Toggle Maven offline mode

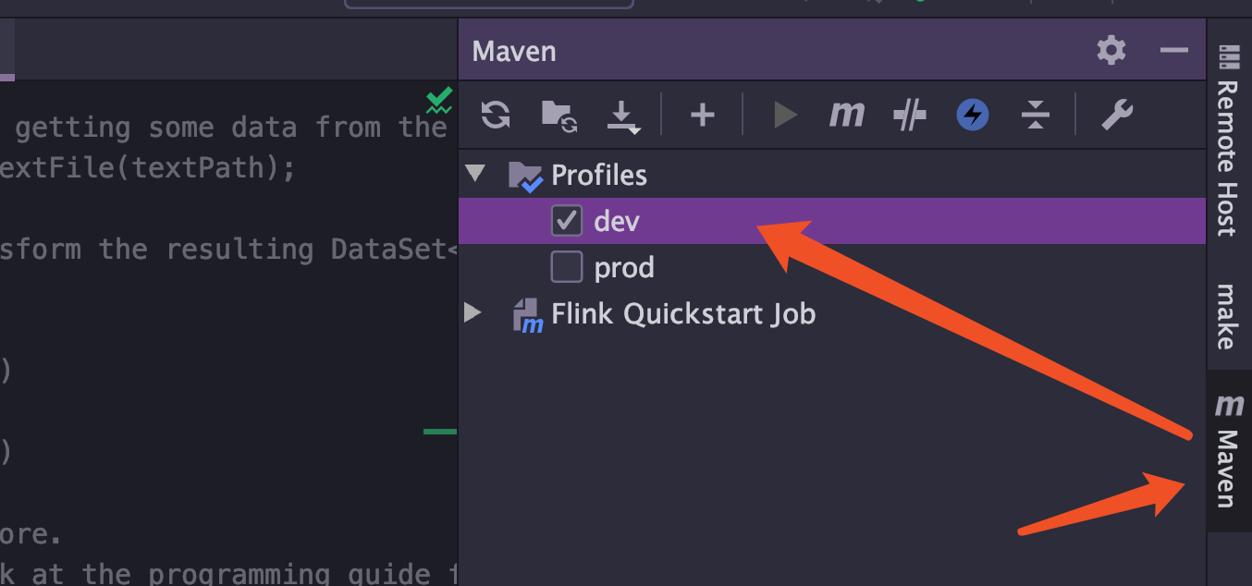tap(972, 116)
